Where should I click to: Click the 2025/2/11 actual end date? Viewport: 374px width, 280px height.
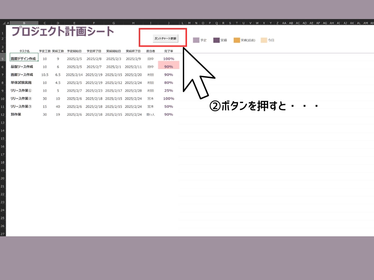point(133,67)
